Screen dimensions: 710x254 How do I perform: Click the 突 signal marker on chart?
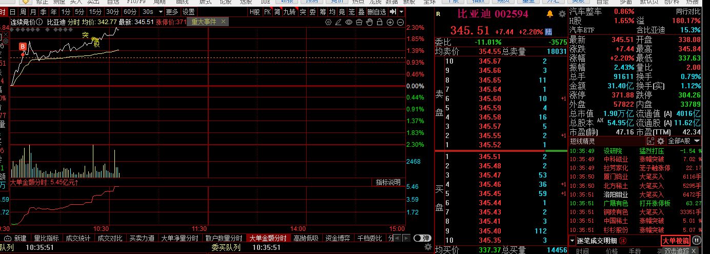86,35
